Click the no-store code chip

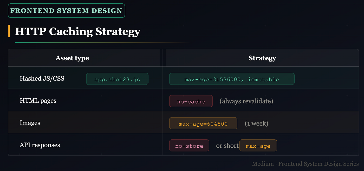point(189,146)
